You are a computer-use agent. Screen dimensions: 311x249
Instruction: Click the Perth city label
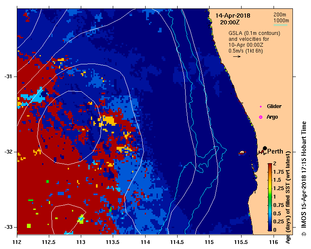pyautogui.click(x=275, y=151)
